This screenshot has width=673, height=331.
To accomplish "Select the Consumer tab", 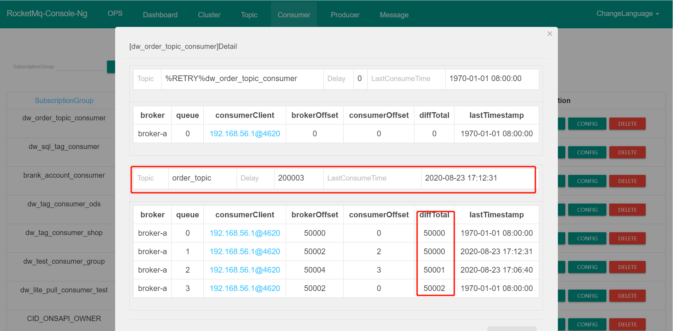I will [294, 15].
